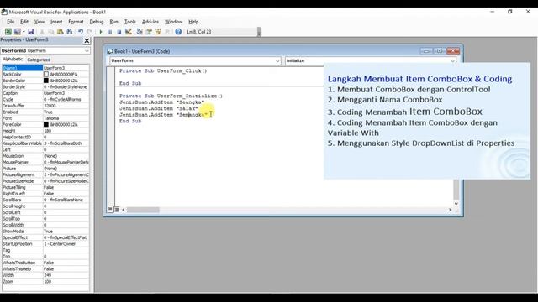Click the View Microsoft Excel toolbar icon
This screenshot has height=302, width=538.
(8, 32)
